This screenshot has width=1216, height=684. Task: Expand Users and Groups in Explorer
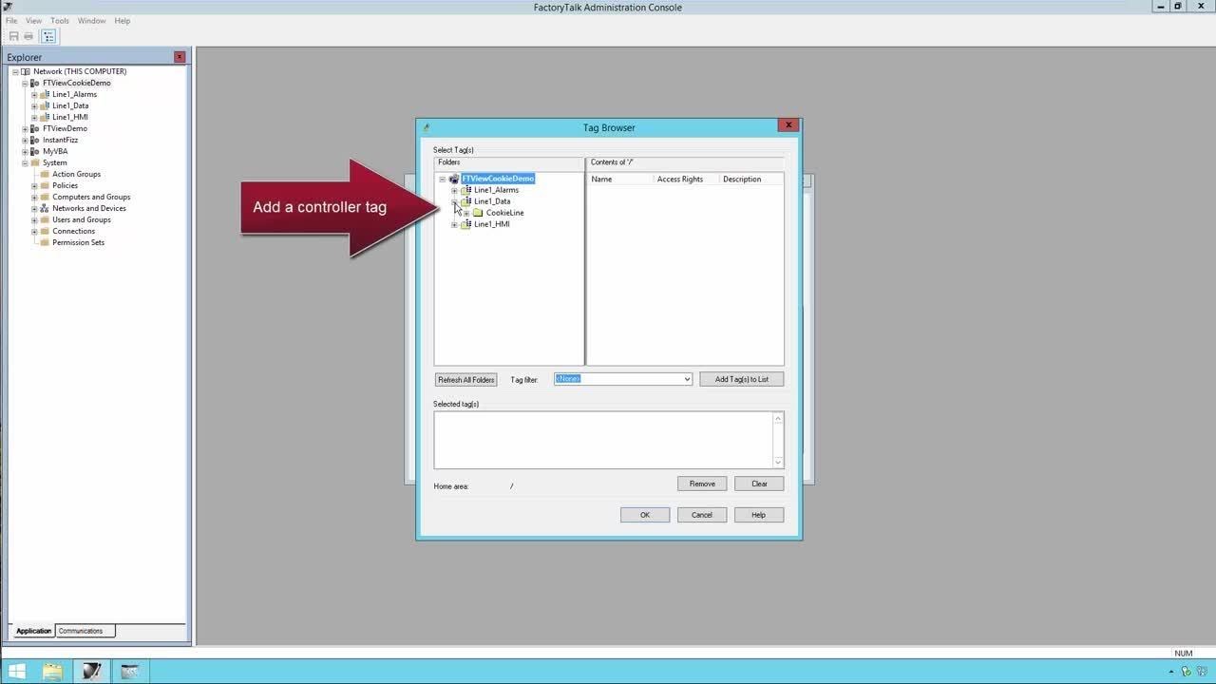[34, 219]
